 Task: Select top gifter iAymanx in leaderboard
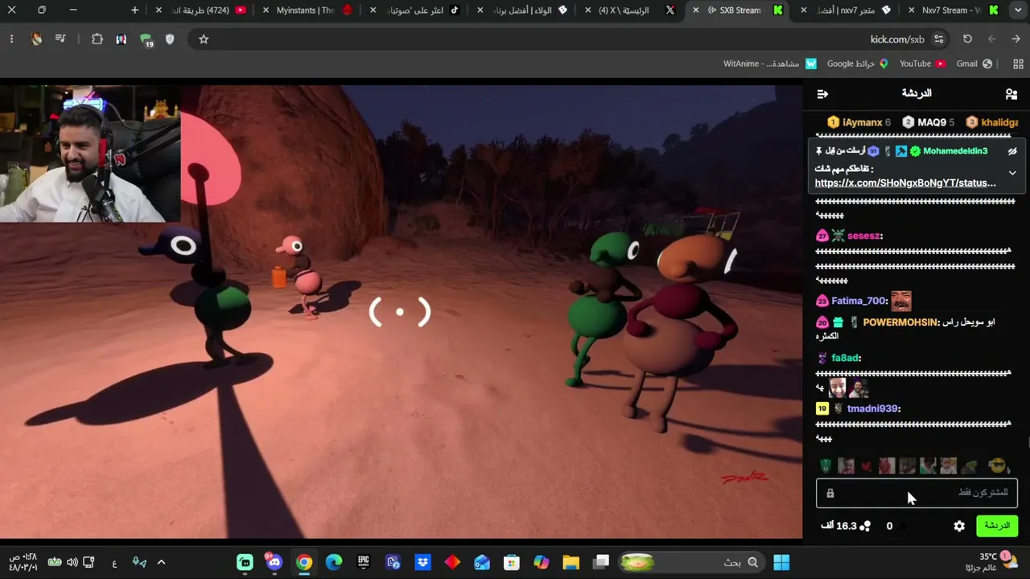859,122
